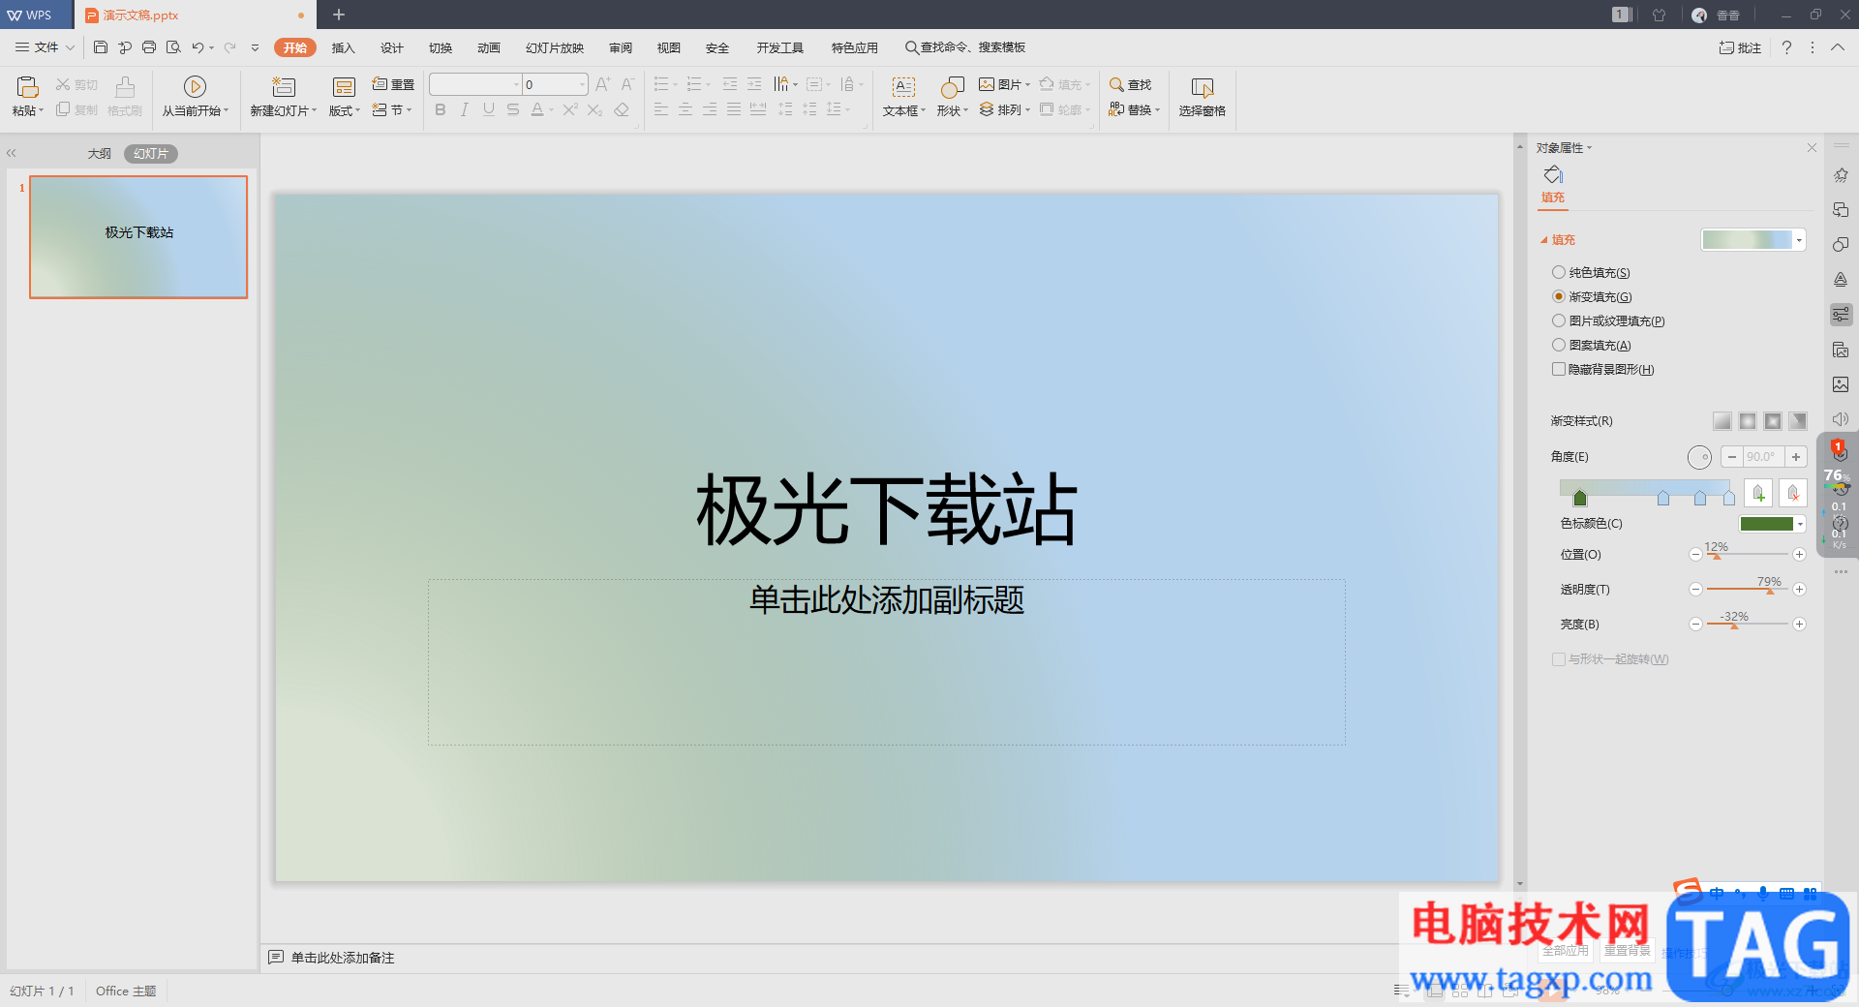Open the Transitions (切换) ribbon tab

[x=440, y=47]
